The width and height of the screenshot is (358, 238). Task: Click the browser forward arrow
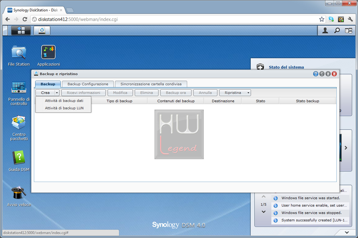coord(16,19)
